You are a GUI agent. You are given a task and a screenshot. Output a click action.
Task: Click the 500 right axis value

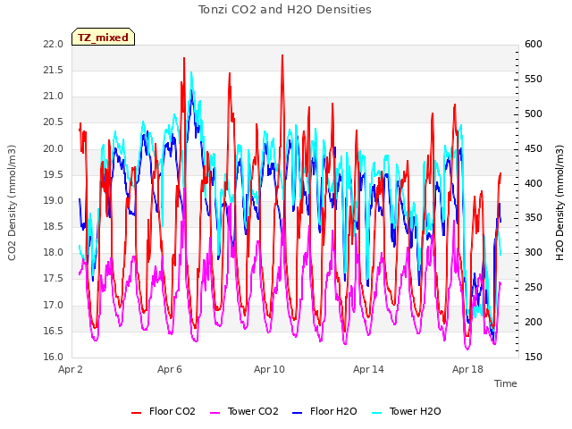tap(534, 114)
